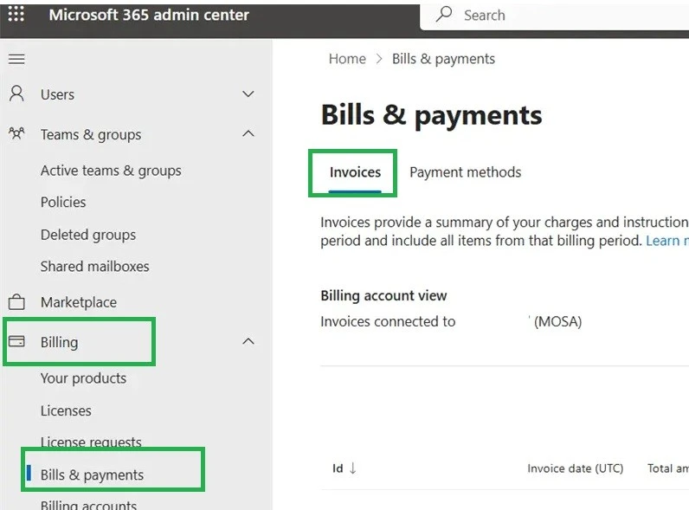Open Billing accounts in navigation
This screenshot has height=510, width=689.
[x=88, y=505]
